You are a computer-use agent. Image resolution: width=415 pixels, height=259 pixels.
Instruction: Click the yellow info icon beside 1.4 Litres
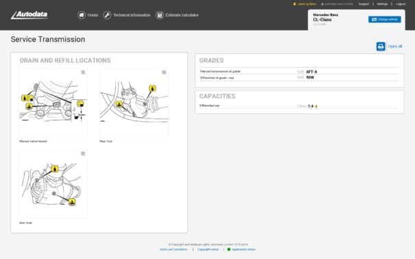click(x=316, y=106)
